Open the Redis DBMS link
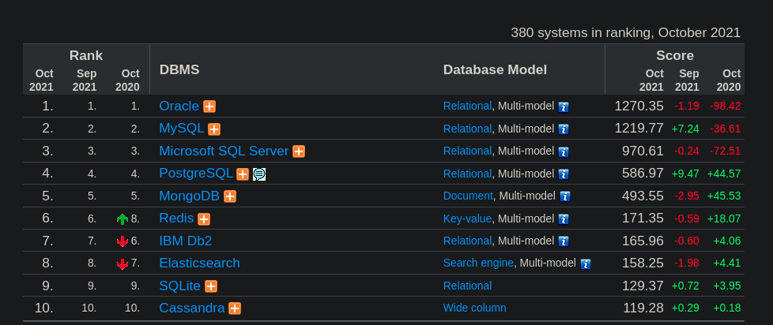773x325 pixels. tap(176, 219)
